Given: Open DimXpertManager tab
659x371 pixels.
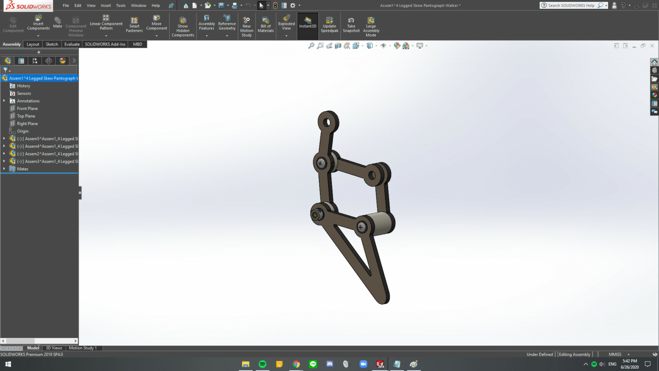Looking at the screenshot, I should click(48, 61).
